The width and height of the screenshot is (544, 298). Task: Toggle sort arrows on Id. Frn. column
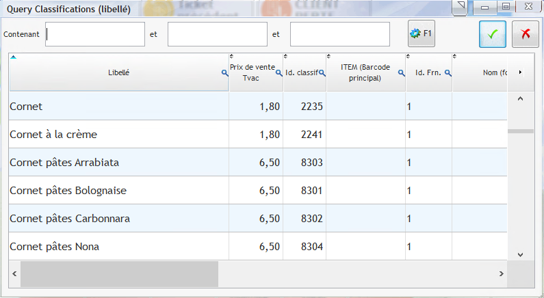409,57
